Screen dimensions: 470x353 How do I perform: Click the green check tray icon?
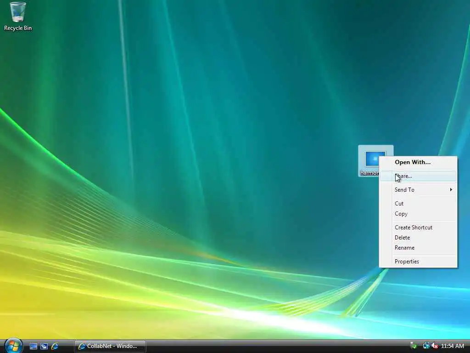(x=414, y=346)
